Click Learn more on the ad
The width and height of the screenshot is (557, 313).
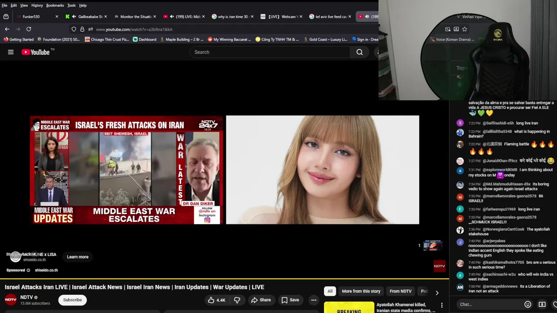click(77, 257)
